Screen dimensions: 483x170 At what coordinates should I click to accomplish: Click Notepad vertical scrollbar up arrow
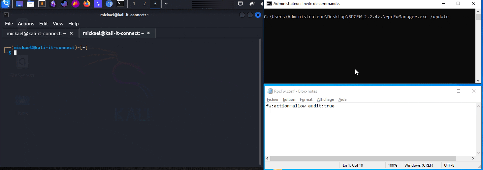[479, 106]
